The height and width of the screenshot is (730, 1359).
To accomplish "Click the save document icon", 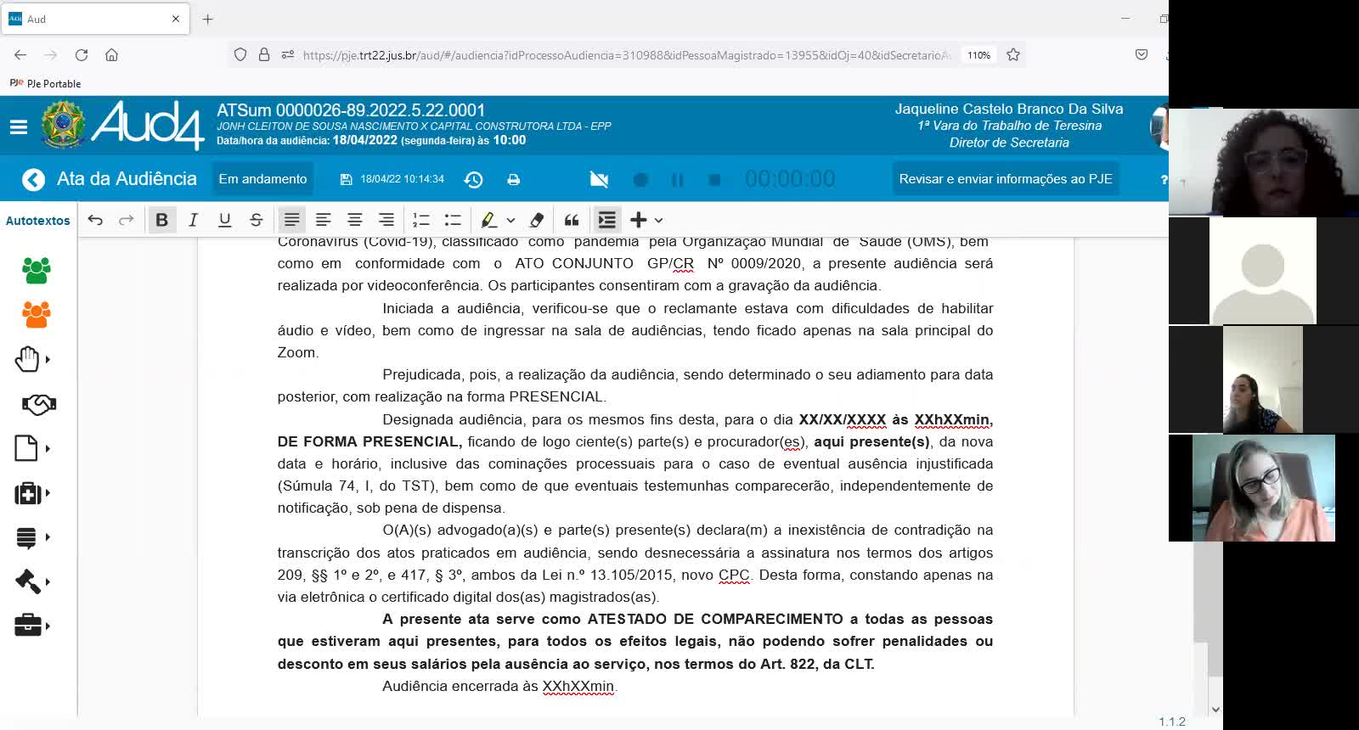I will [x=346, y=179].
